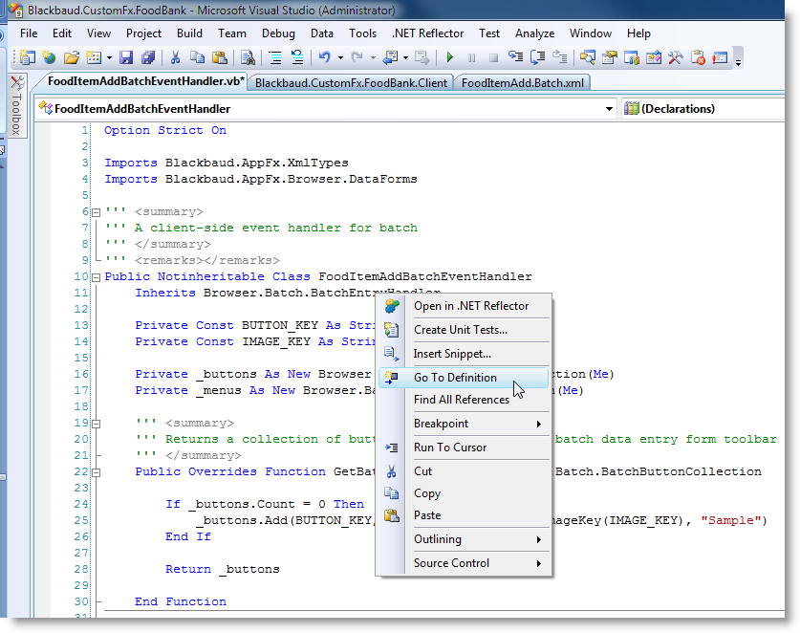Click the Navigate Backward icon
Image resolution: width=800 pixels, height=633 pixels.
point(390,57)
